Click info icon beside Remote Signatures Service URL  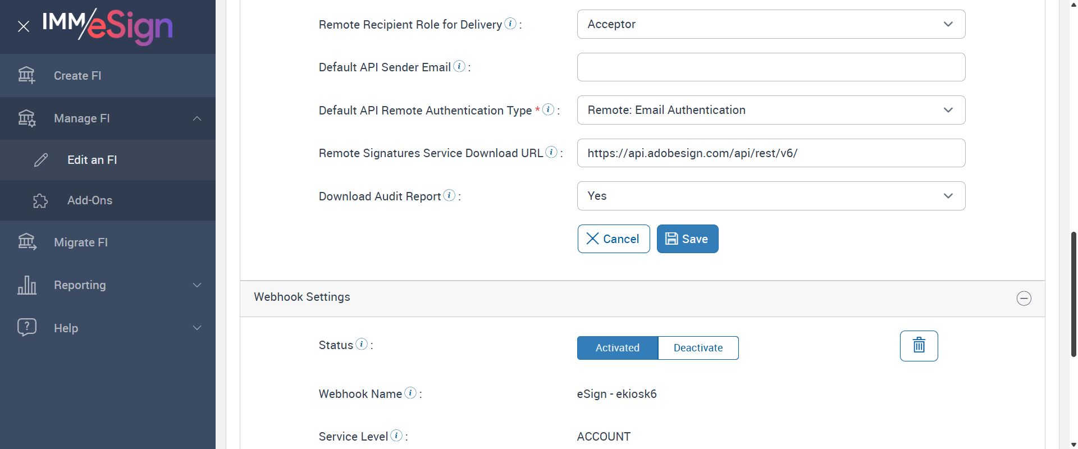click(551, 152)
